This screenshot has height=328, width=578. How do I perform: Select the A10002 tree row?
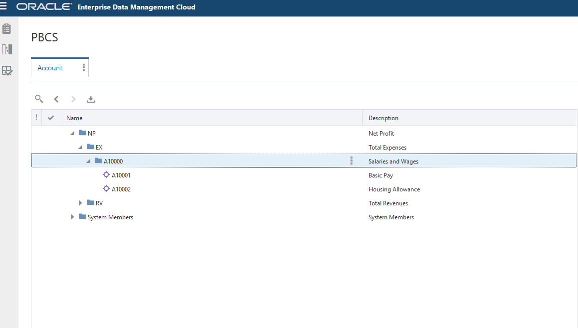304,189
